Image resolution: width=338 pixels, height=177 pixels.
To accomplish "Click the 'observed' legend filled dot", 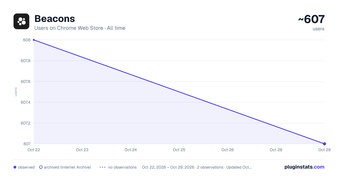I will click(15, 167).
